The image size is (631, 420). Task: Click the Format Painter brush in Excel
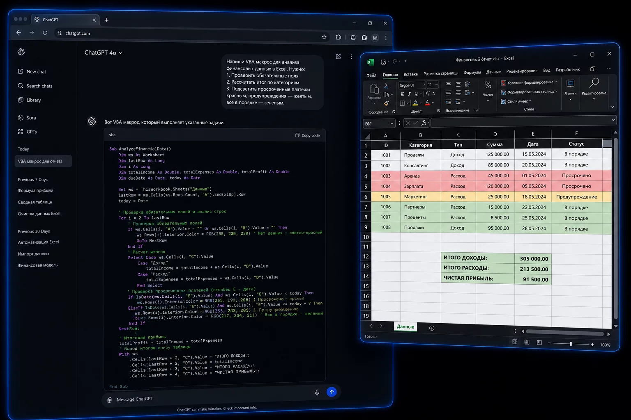[386, 103]
